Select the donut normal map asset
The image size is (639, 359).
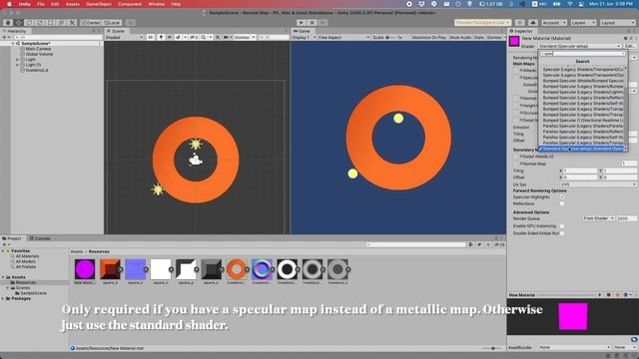tap(262, 269)
